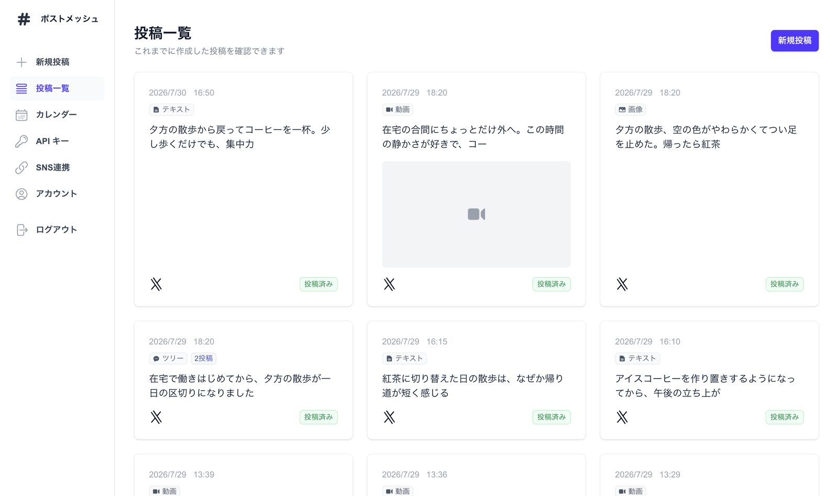
Task: Click the video camera placeholder icon in the preview
Action: coord(476,214)
